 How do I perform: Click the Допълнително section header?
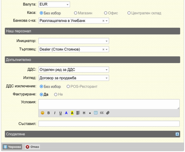tap(92, 60)
